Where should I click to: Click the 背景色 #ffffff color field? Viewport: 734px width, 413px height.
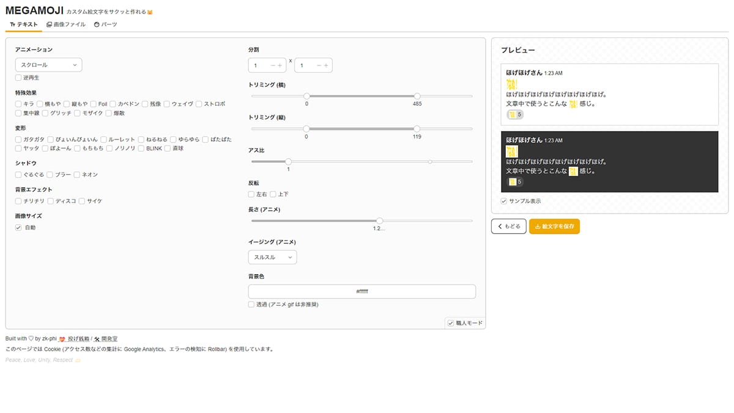(362, 291)
